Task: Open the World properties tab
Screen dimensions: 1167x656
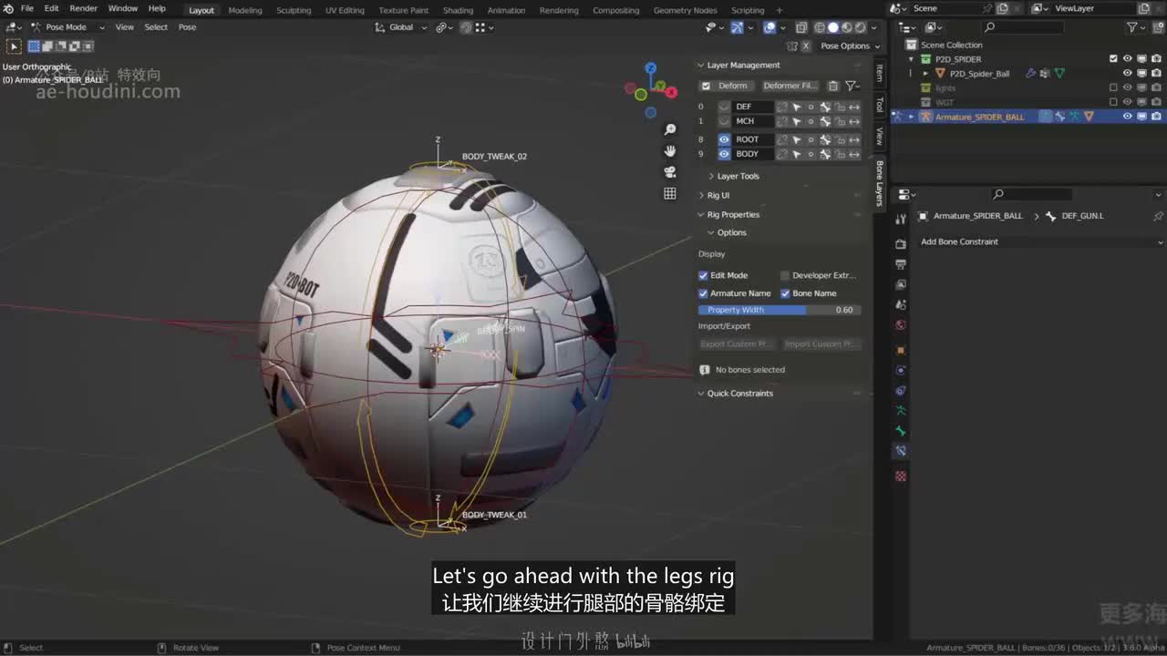Action: [x=901, y=324]
